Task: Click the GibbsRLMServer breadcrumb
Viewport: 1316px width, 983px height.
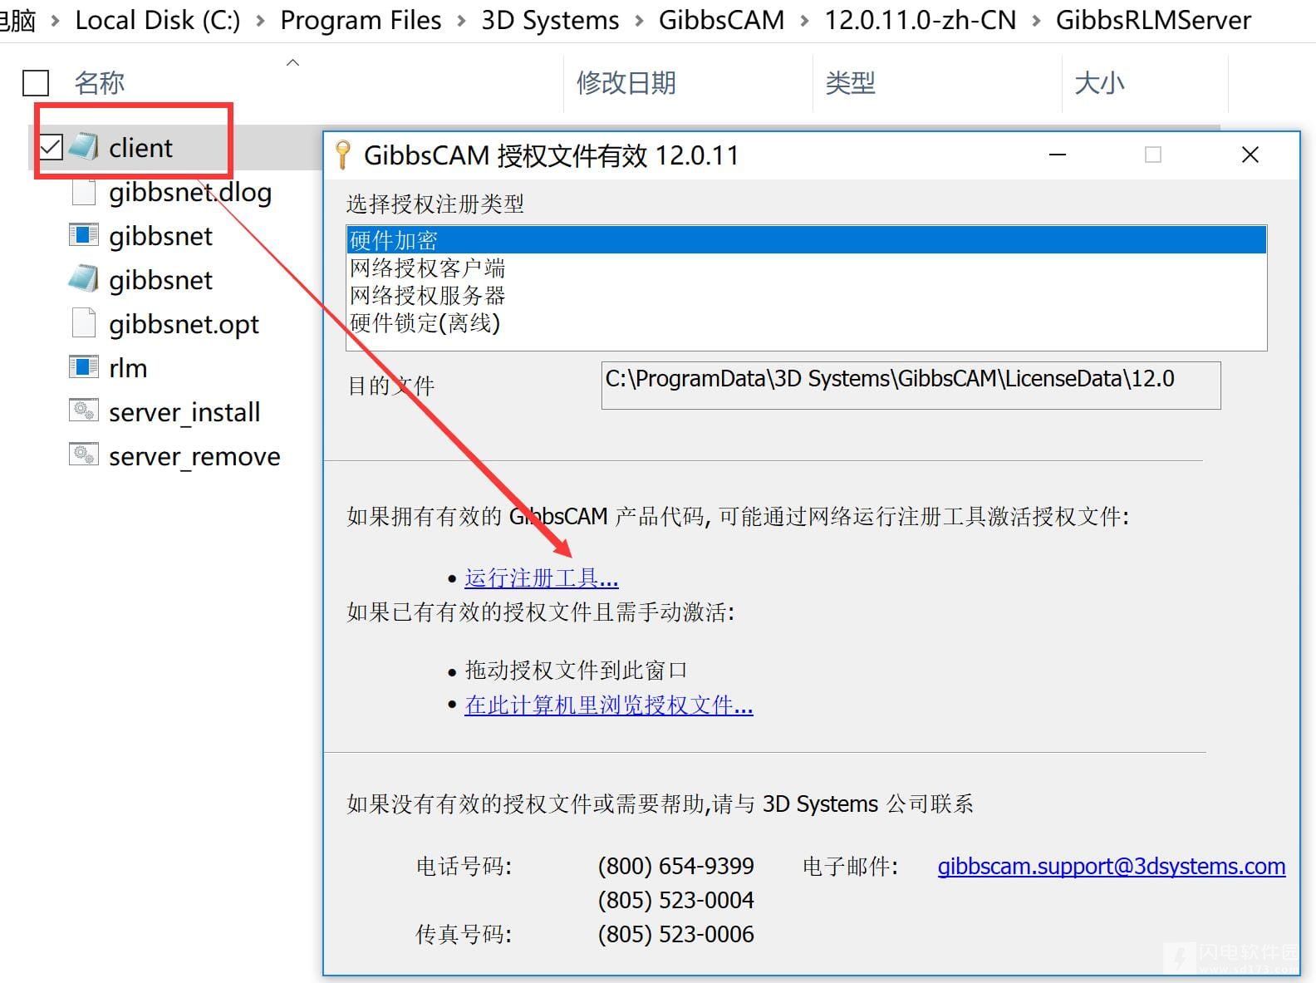Action: [1153, 20]
